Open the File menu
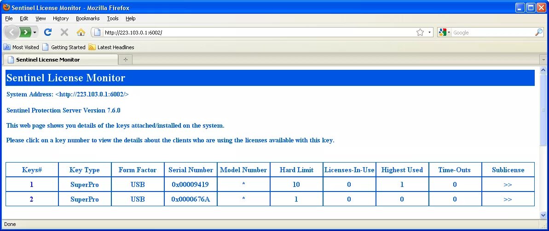549x231 pixels. click(x=9, y=18)
